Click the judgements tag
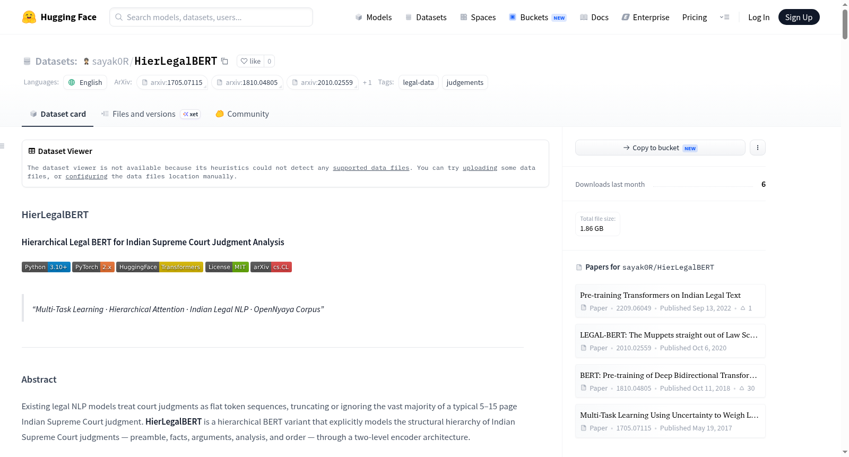The image size is (849, 457). pos(465,82)
